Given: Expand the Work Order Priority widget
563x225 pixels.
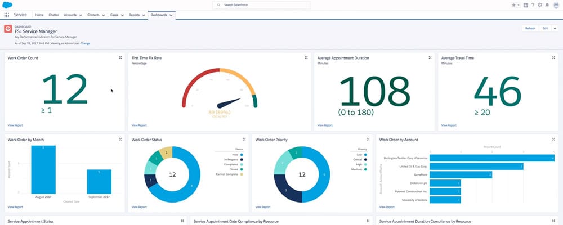Looking at the screenshot, I should coord(368,139).
